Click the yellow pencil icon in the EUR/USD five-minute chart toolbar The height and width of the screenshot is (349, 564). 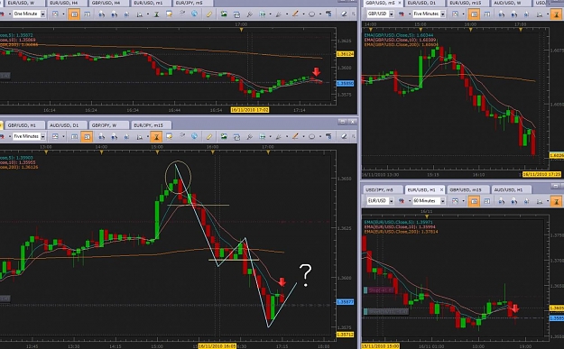point(209,136)
